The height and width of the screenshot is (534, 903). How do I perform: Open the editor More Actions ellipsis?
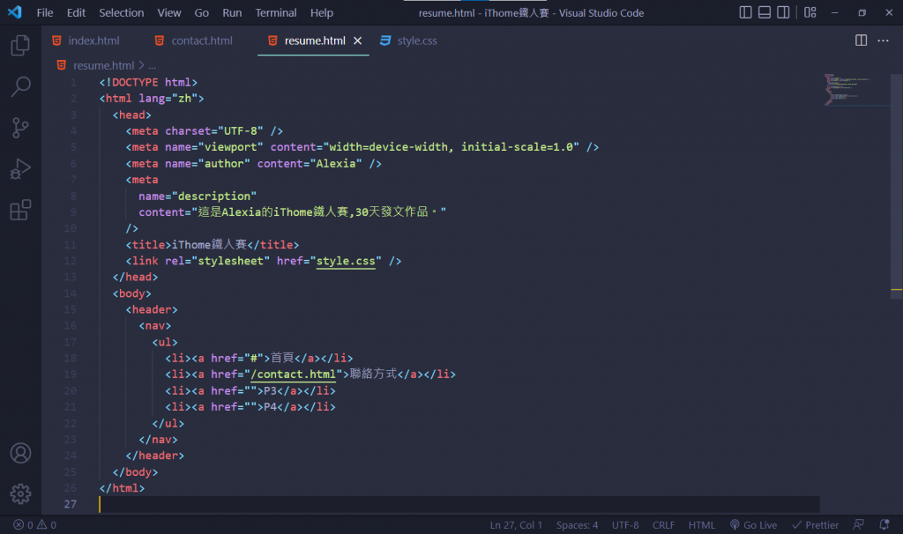[883, 41]
